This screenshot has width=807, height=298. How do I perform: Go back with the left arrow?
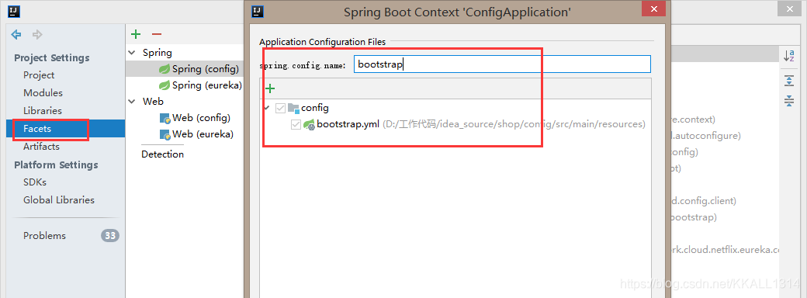(16, 34)
